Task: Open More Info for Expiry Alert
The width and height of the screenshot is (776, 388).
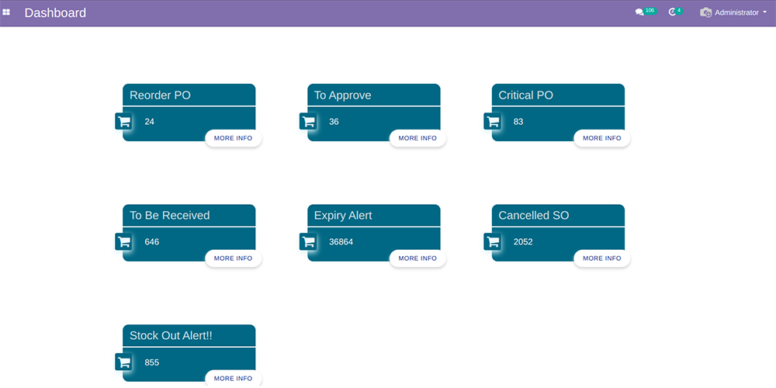Action: coord(417,258)
